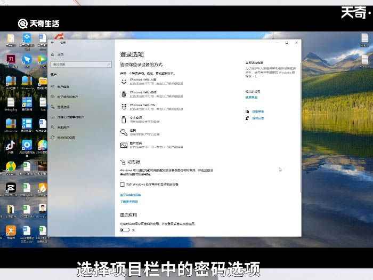Click the Settings window scrollbar
The width and height of the screenshot is (373, 280).
(x=301, y=126)
